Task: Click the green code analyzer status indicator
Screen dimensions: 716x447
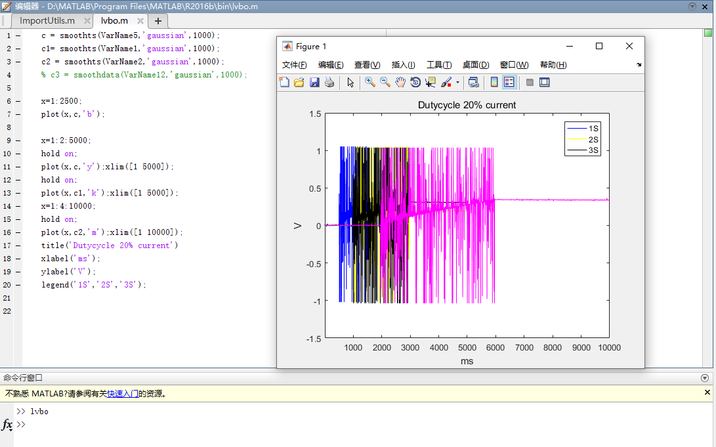Action: [x=707, y=33]
